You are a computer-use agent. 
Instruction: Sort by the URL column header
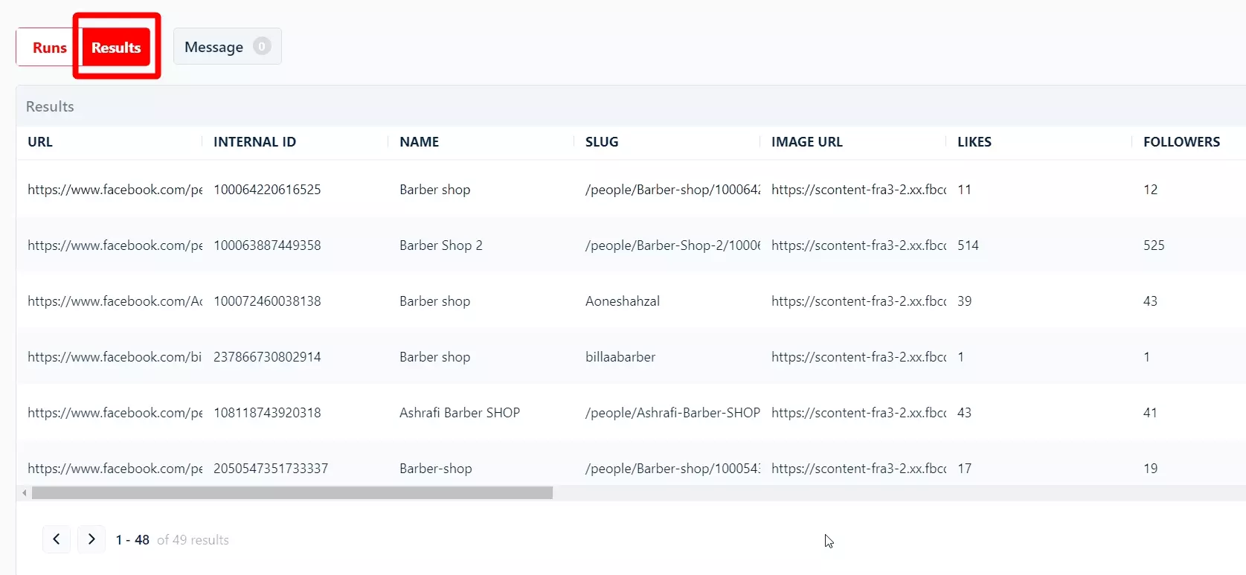click(x=40, y=142)
